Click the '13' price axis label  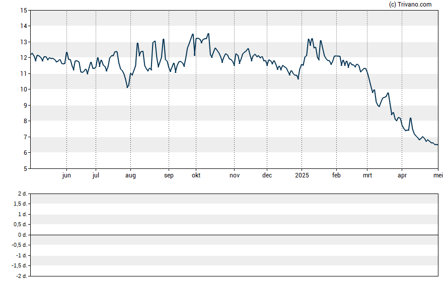pyautogui.click(x=24, y=42)
